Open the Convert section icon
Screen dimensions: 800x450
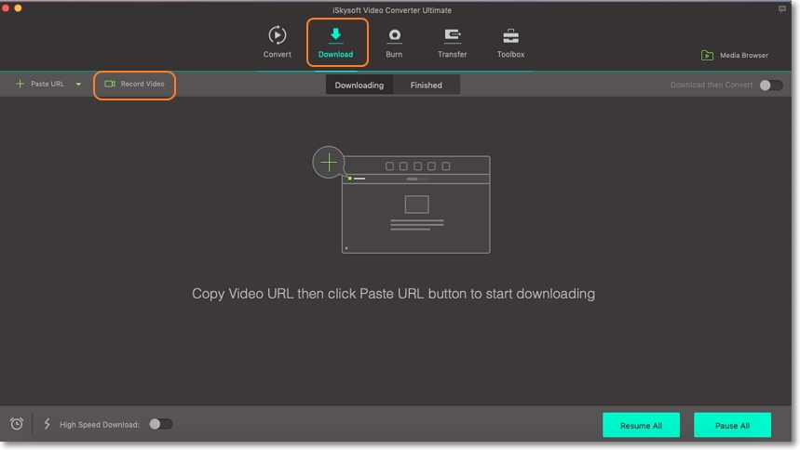[x=277, y=37]
